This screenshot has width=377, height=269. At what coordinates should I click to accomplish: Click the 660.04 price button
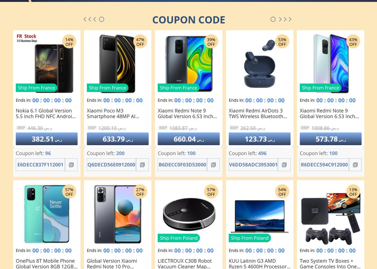188,139
